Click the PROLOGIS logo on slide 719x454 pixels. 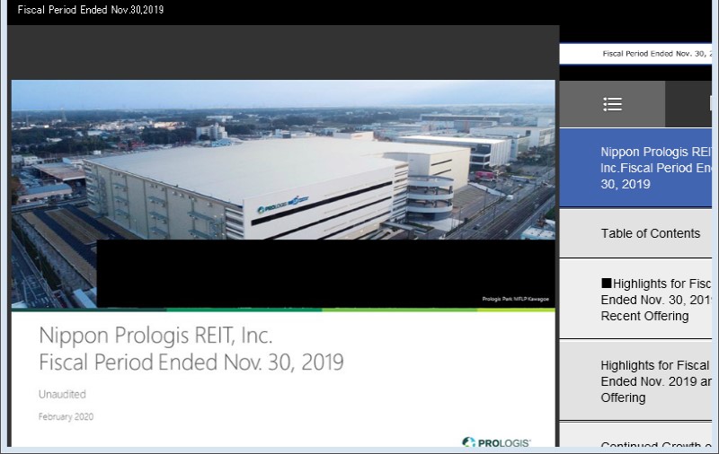tap(496, 442)
